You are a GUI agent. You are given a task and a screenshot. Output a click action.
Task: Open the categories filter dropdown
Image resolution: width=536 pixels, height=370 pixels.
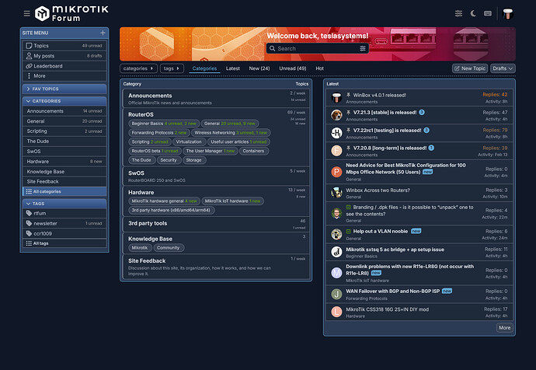138,68
